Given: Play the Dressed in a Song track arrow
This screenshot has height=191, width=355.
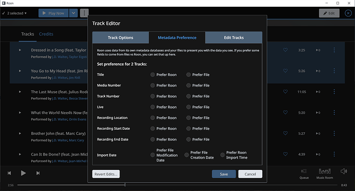Looking at the screenshot, I should pos(20,50).
